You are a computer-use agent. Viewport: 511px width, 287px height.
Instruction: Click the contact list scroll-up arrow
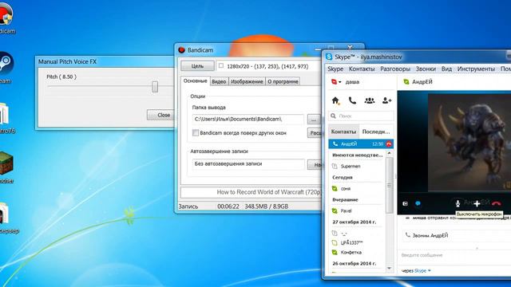pyautogui.click(x=389, y=153)
